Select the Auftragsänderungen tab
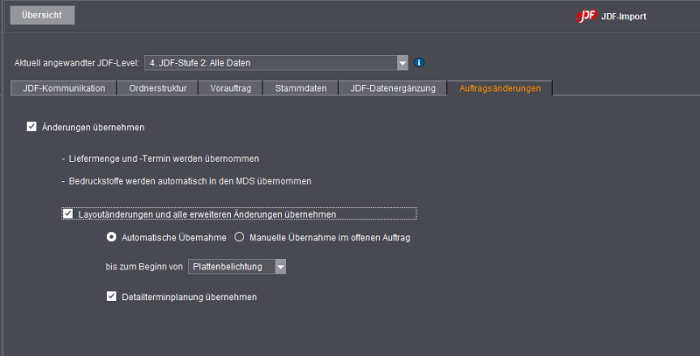Image resolution: width=700 pixels, height=356 pixels. tap(500, 88)
